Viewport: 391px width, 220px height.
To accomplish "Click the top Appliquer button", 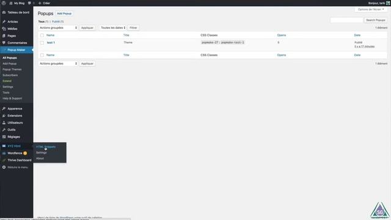I will [87, 28].
